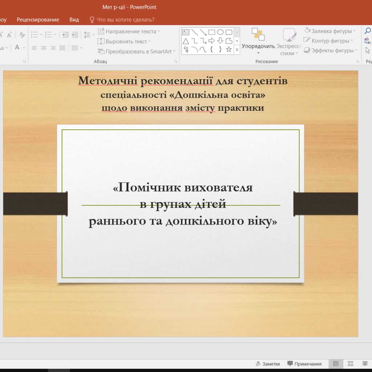Select the isosceles triangle shape
The width and height of the screenshot is (372, 372).
click(x=186, y=41)
